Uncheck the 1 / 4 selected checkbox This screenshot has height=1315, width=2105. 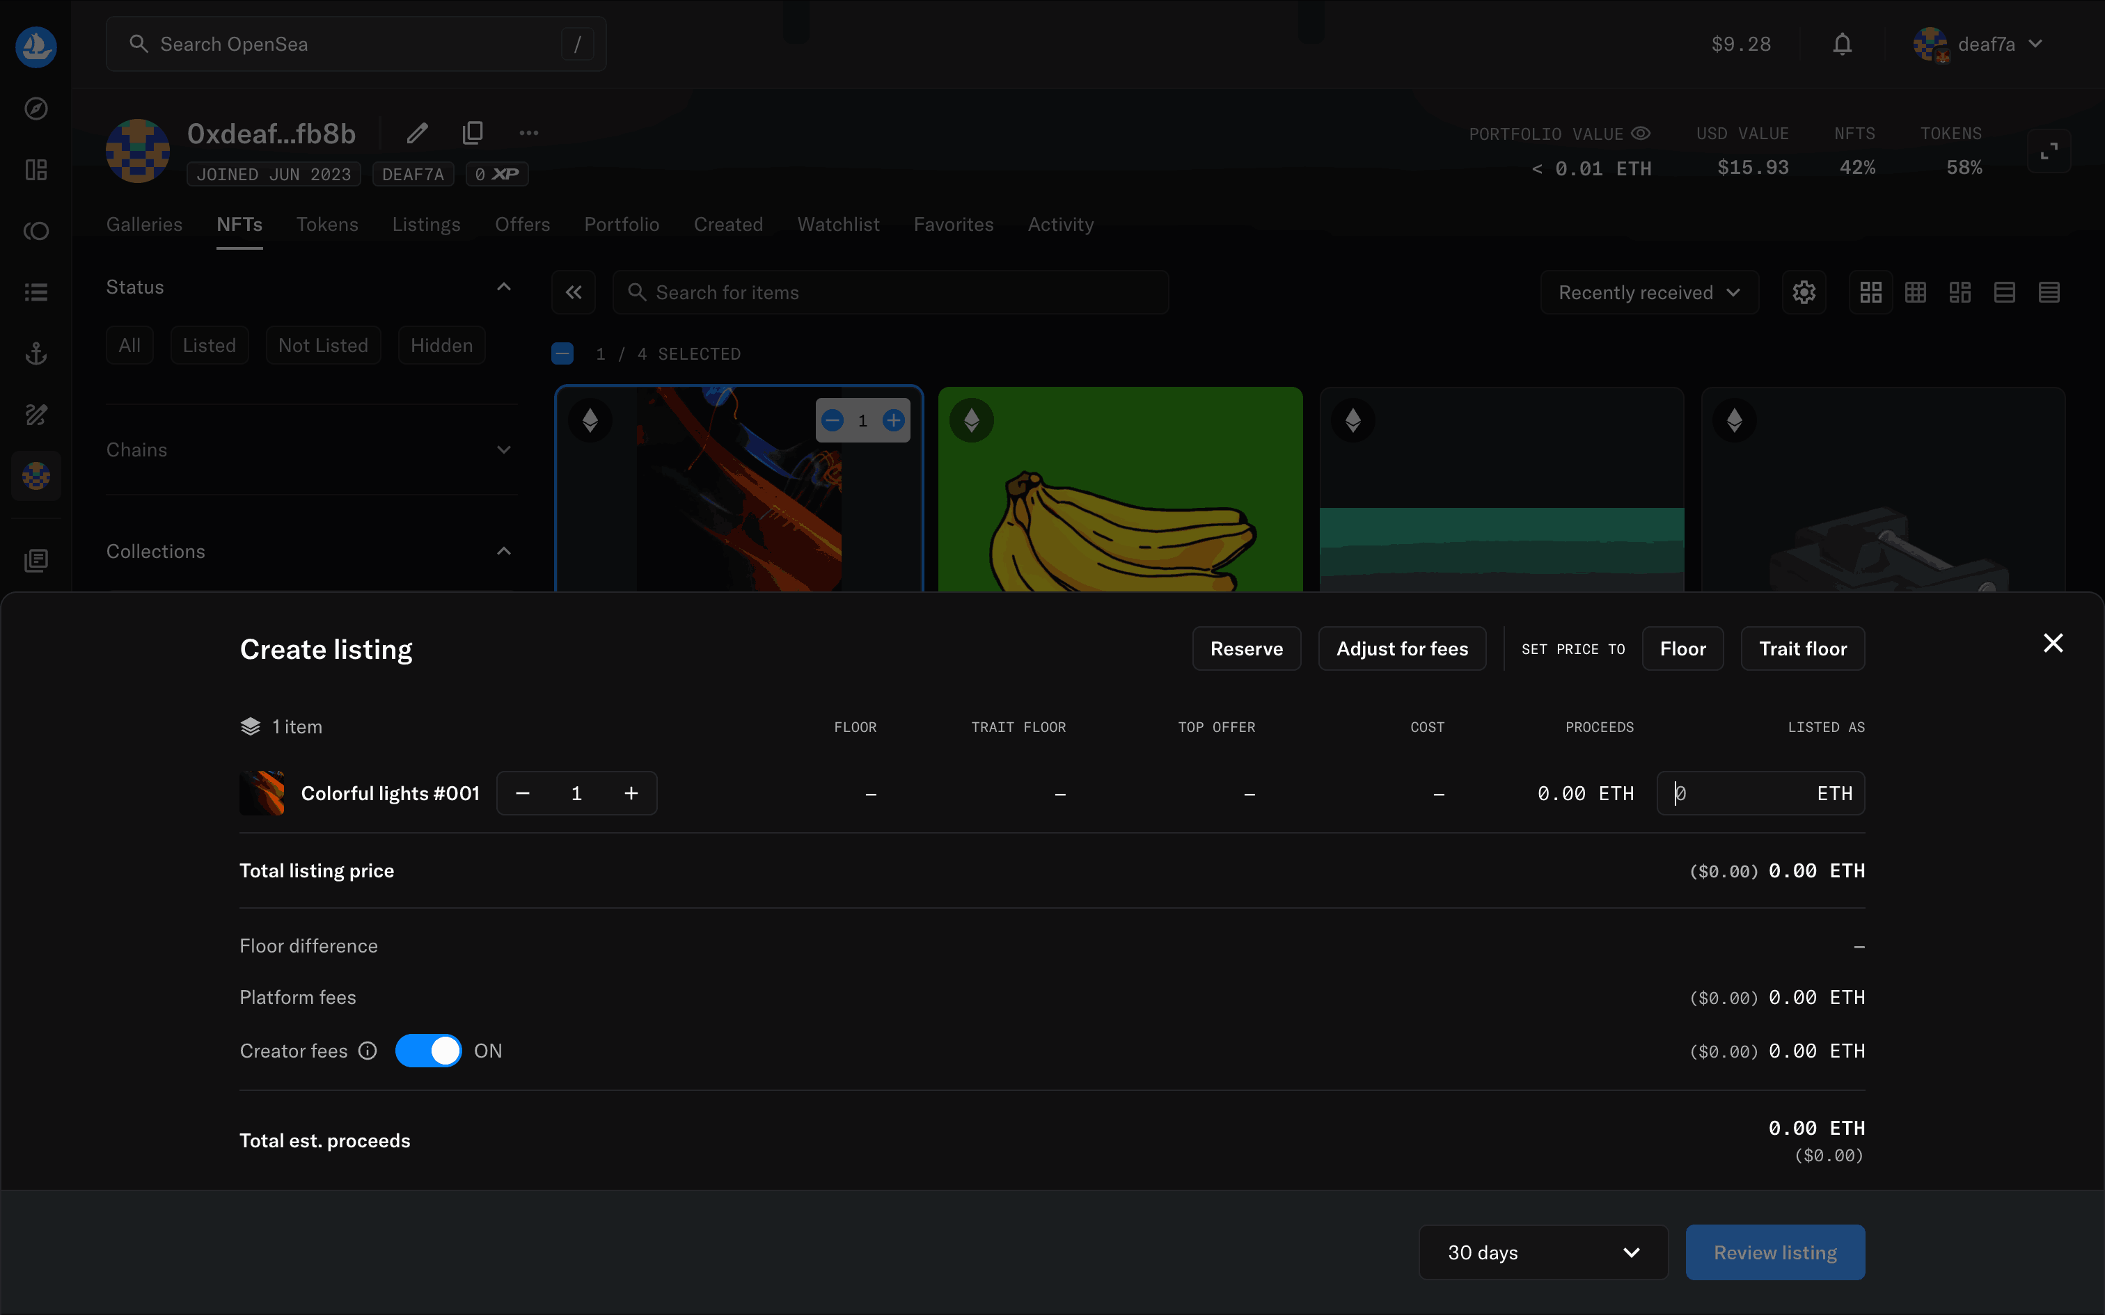coord(562,353)
